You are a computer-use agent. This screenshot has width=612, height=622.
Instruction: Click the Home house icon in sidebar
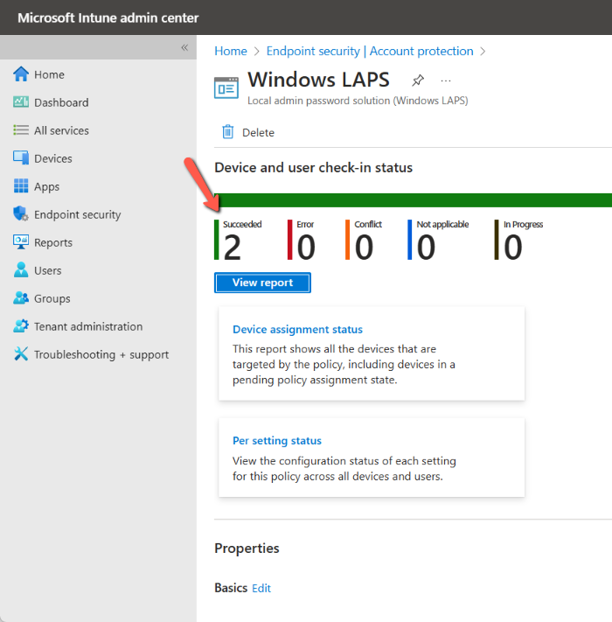click(x=21, y=74)
